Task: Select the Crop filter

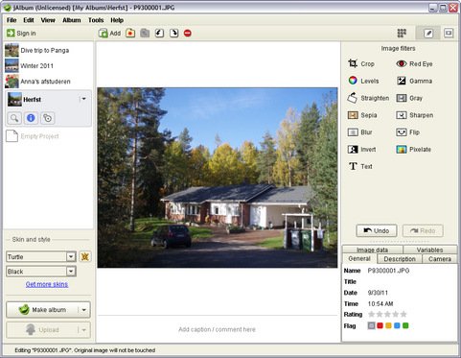Action: point(361,63)
